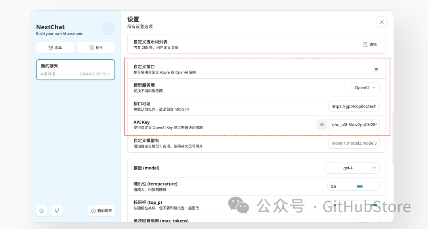Open the GitHub icon link in sidebar

pos(57,211)
